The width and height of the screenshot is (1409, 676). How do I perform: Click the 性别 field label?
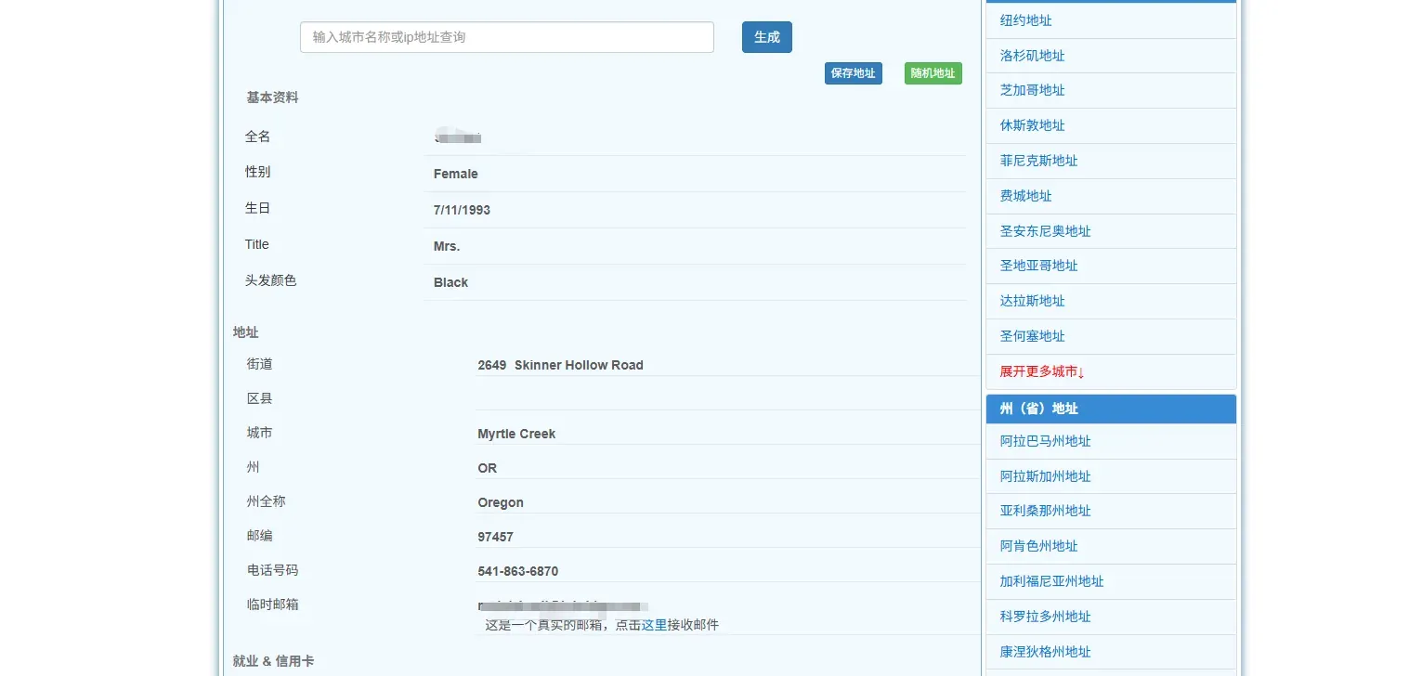[x=257, y=173]
